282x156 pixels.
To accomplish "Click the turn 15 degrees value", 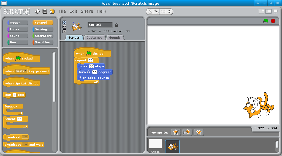I will coord(95,72).
